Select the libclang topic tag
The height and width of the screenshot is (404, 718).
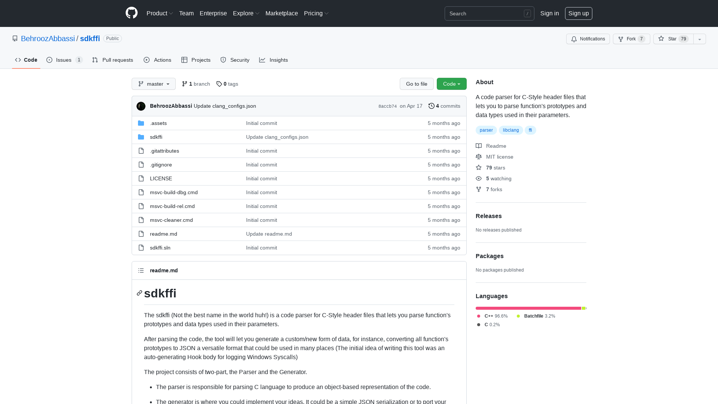point(511,130)
